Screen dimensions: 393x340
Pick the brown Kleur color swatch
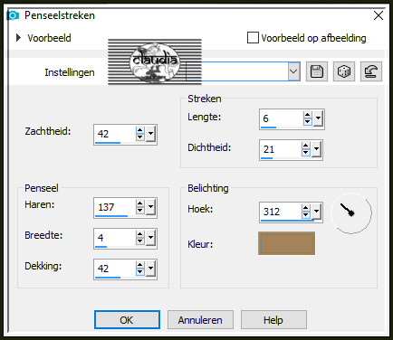click(286, 243)
